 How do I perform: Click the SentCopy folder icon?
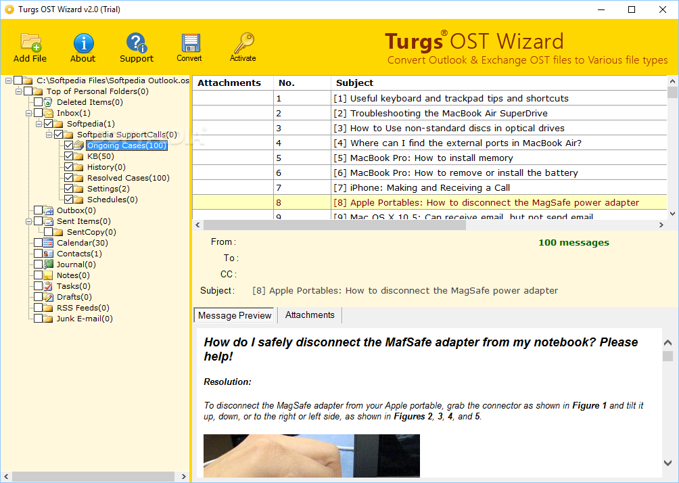click(58, 232)
